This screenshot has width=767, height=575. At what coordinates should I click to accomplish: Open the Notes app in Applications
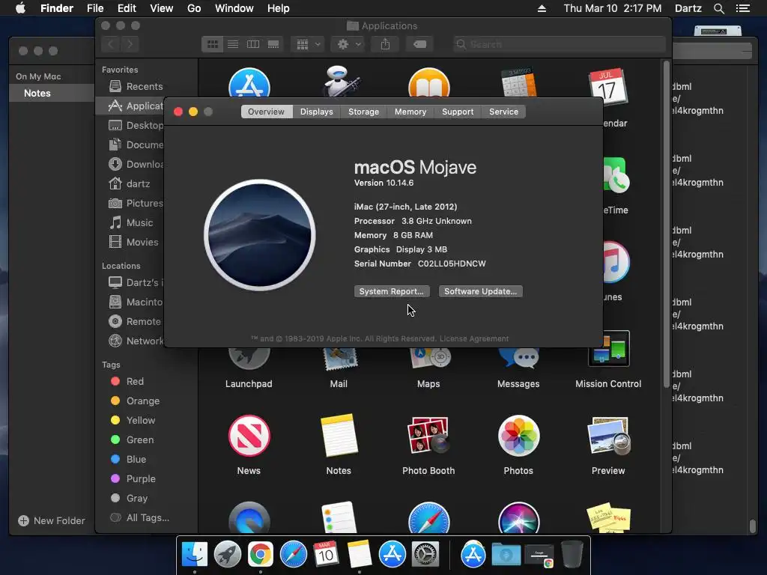[339, 436]
